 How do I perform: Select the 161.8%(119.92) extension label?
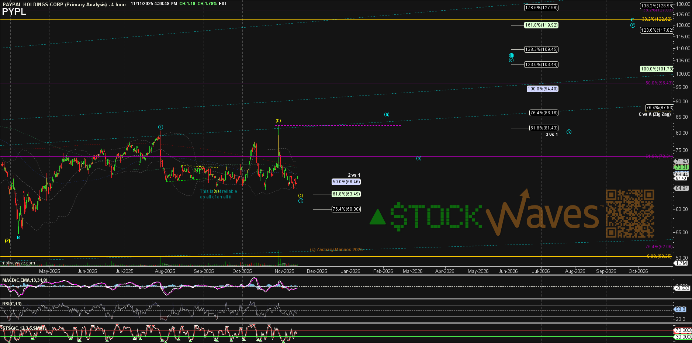click(541, 25)
